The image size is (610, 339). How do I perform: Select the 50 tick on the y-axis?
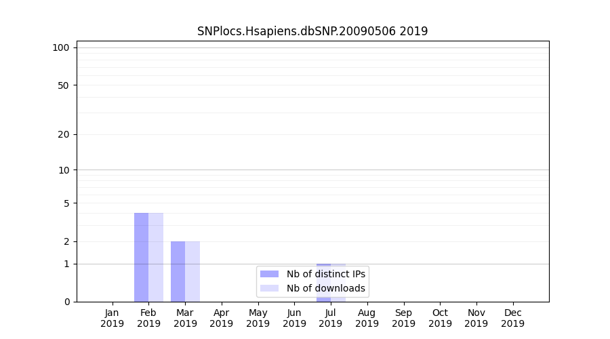tap(63, 85)
